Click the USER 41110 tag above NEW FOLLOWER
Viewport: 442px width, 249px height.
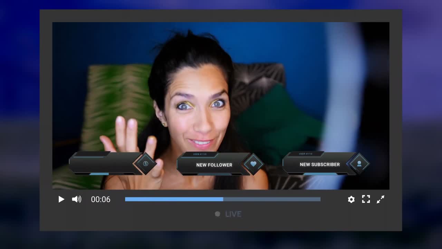(200, 154)
